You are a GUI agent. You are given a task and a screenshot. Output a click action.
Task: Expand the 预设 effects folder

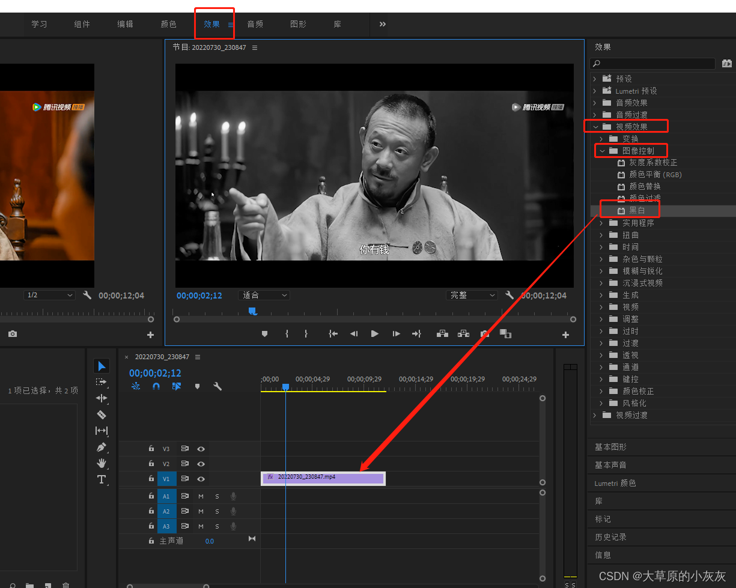(x=595, y=79)
